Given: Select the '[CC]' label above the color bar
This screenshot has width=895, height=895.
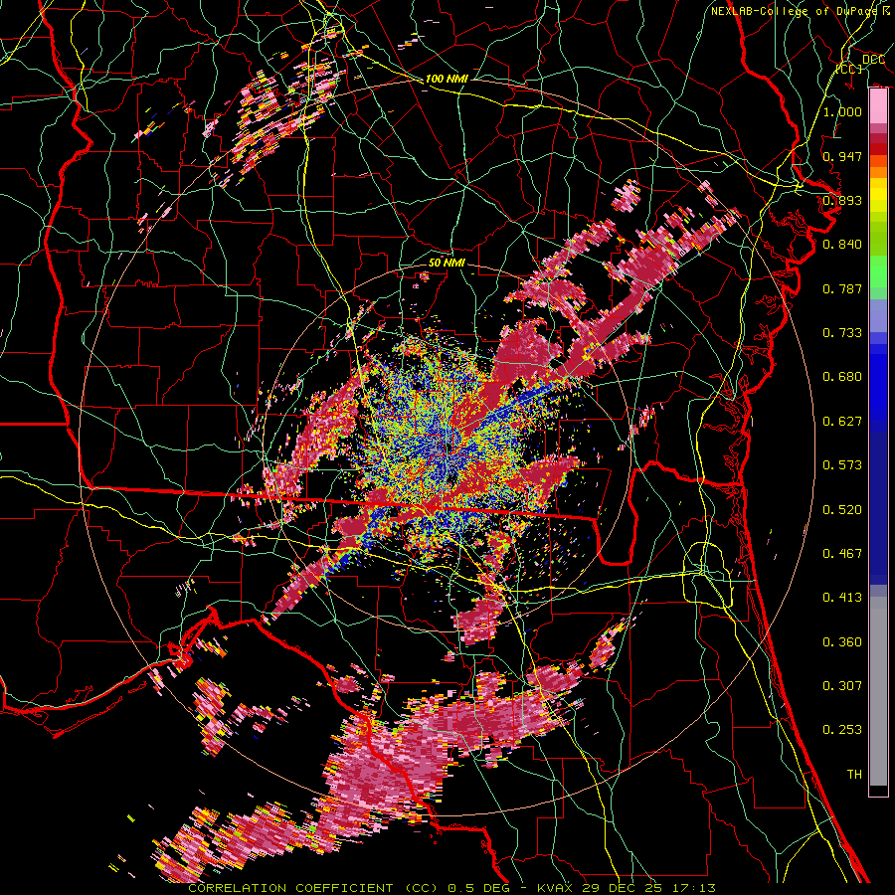Looking at the screenshot, I should [x=849, y=69].
